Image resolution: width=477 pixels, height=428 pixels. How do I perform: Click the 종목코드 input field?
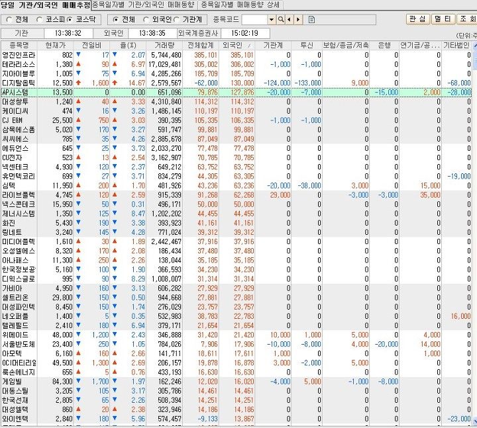[254, 20]
